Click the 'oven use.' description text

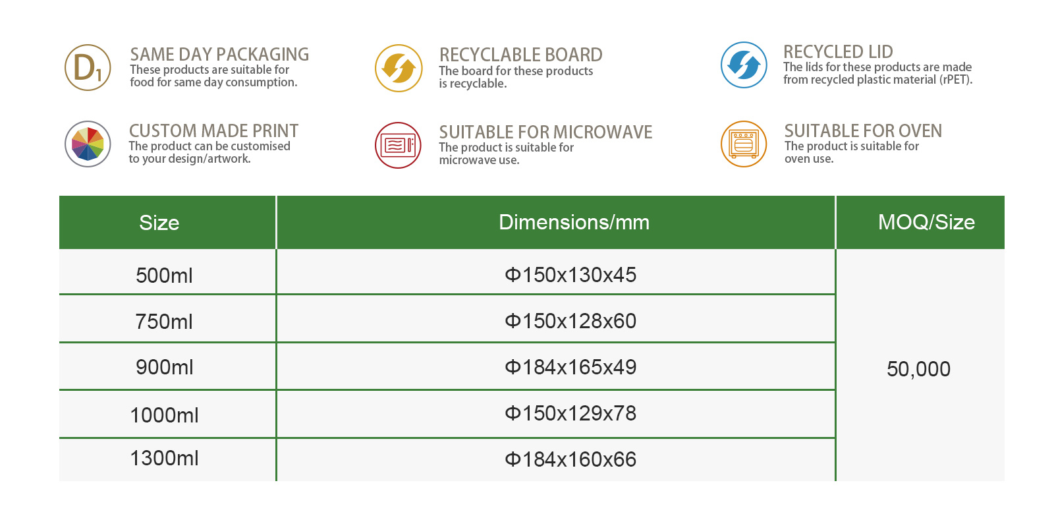809,159
